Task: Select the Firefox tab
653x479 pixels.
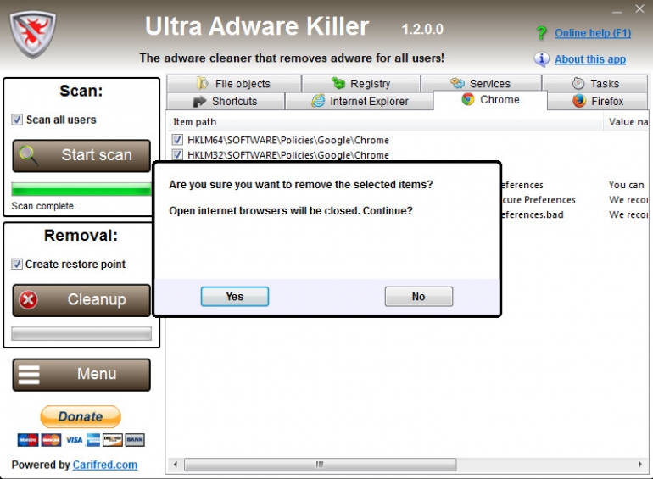Action: point(597,101)
